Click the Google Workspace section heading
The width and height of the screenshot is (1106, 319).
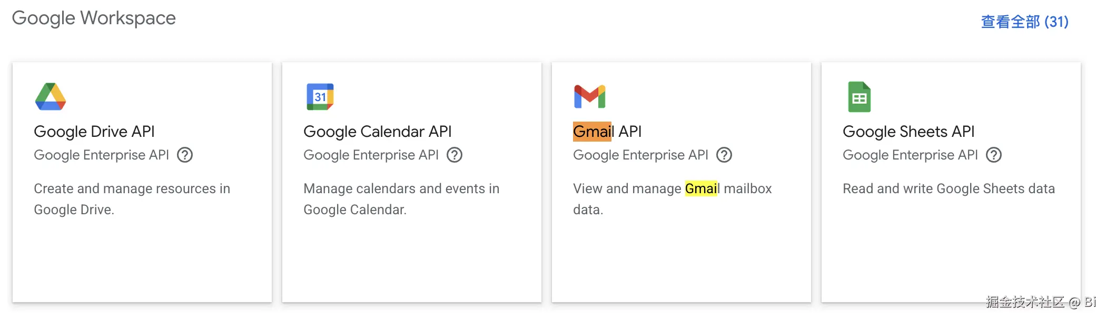coord(94,18)
